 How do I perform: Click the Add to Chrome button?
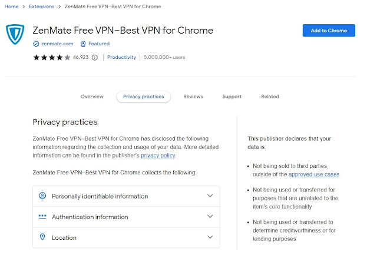tap(329, 31)
